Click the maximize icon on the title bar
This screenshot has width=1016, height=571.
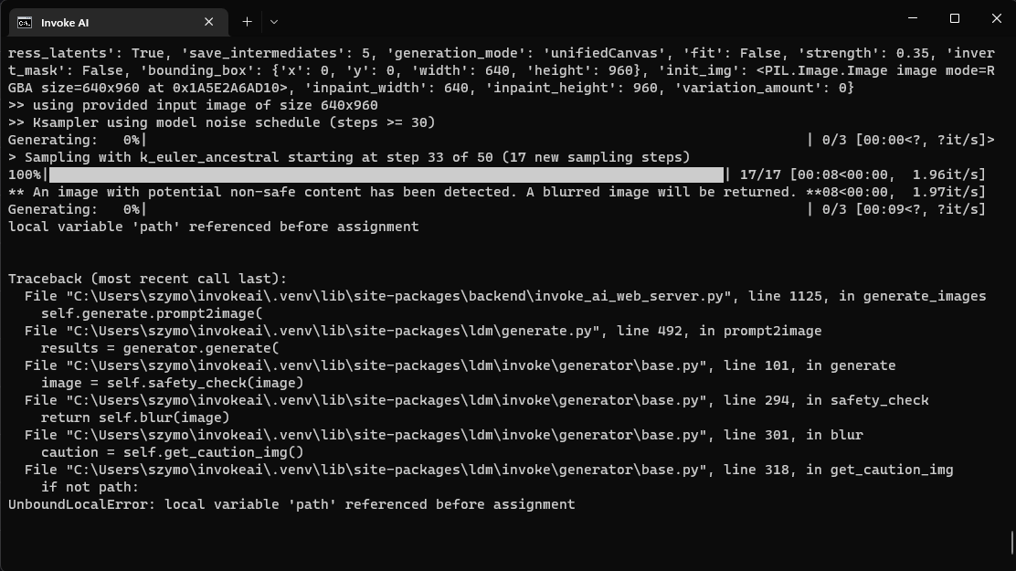point(953,18)
